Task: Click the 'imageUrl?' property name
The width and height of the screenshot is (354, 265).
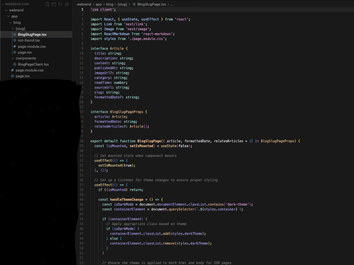Action: [x=103, y=73]
